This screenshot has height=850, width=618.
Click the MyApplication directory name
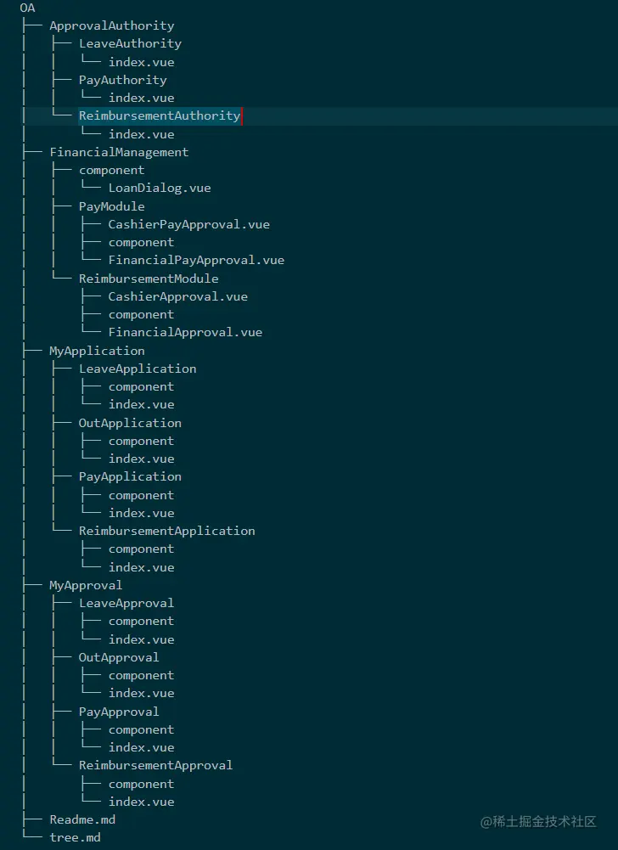[97, 351]
